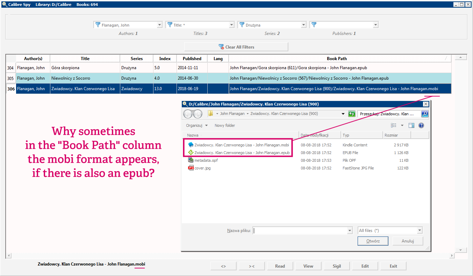The width and height of the screenshot is (473, 276).
Task: Open the filename field dropdown arrow
Action: pos(350,231)
